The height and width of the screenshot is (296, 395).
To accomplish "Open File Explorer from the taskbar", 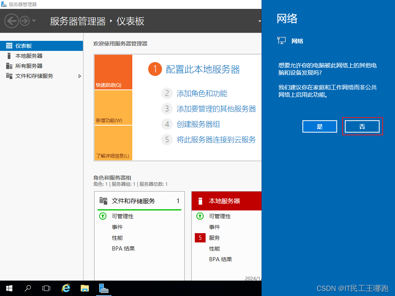I will [84, 288].
